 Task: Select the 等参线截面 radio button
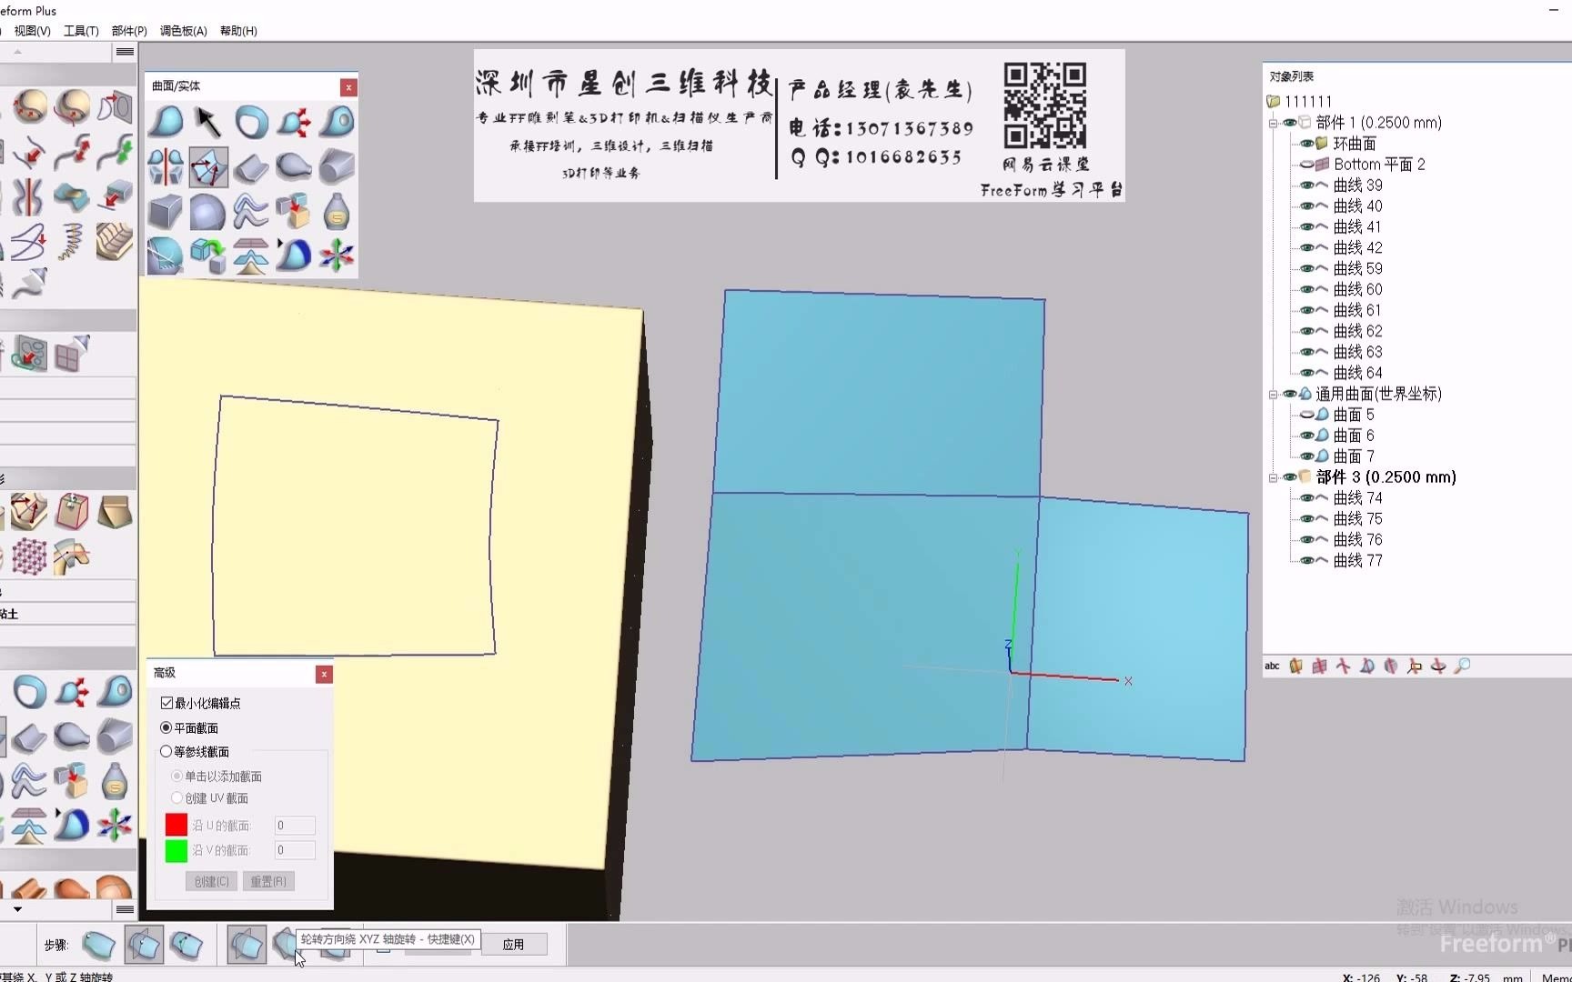[165, 752]
